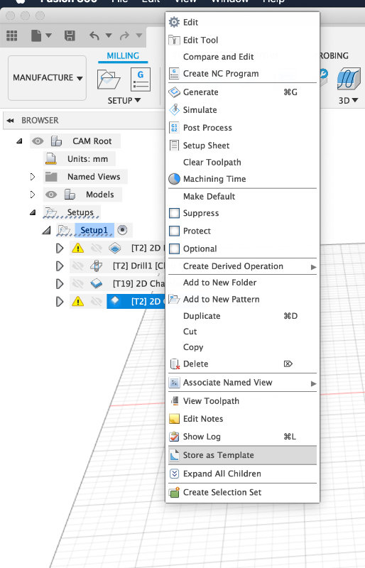Click the Edit Tool icon

pyautogui.click(x=175, y=40)
